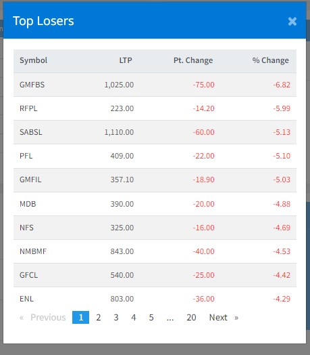Select the GMFBS symbol row
The width and height of the screenshot is (310, 355).
(x=155, y=85)
